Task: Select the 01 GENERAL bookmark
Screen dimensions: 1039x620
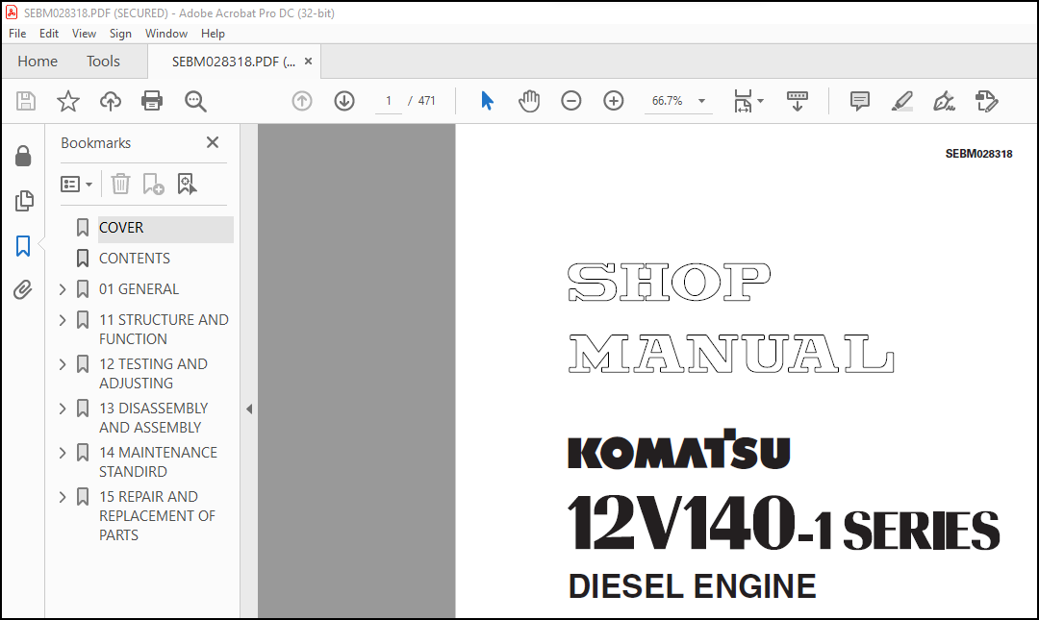Action: [139, 288]
